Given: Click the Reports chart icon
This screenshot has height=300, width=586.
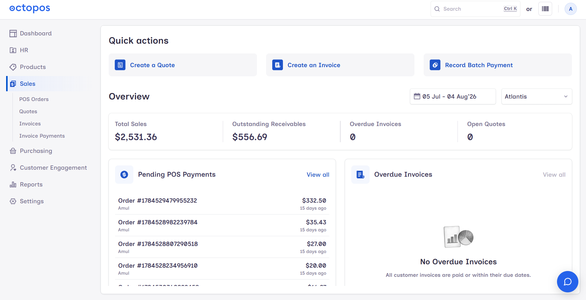Looking at the screenshot, I should (x=13, y=185).
